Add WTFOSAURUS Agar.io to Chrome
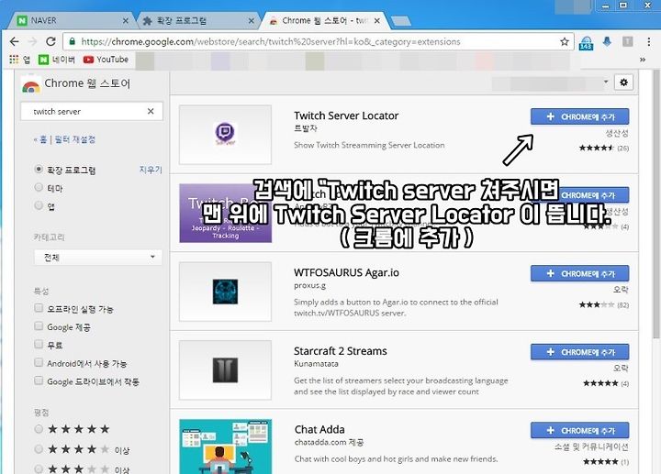 (579, 273)
